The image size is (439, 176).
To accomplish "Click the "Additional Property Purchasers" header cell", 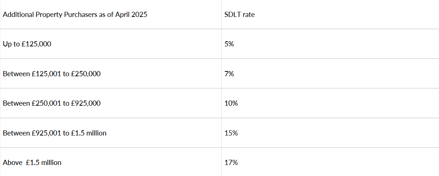I will 75,15.
